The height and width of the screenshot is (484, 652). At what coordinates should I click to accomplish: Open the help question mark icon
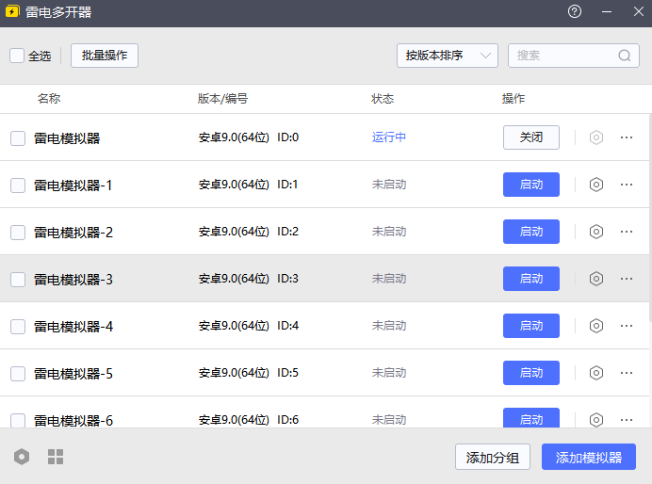(575, 12)
